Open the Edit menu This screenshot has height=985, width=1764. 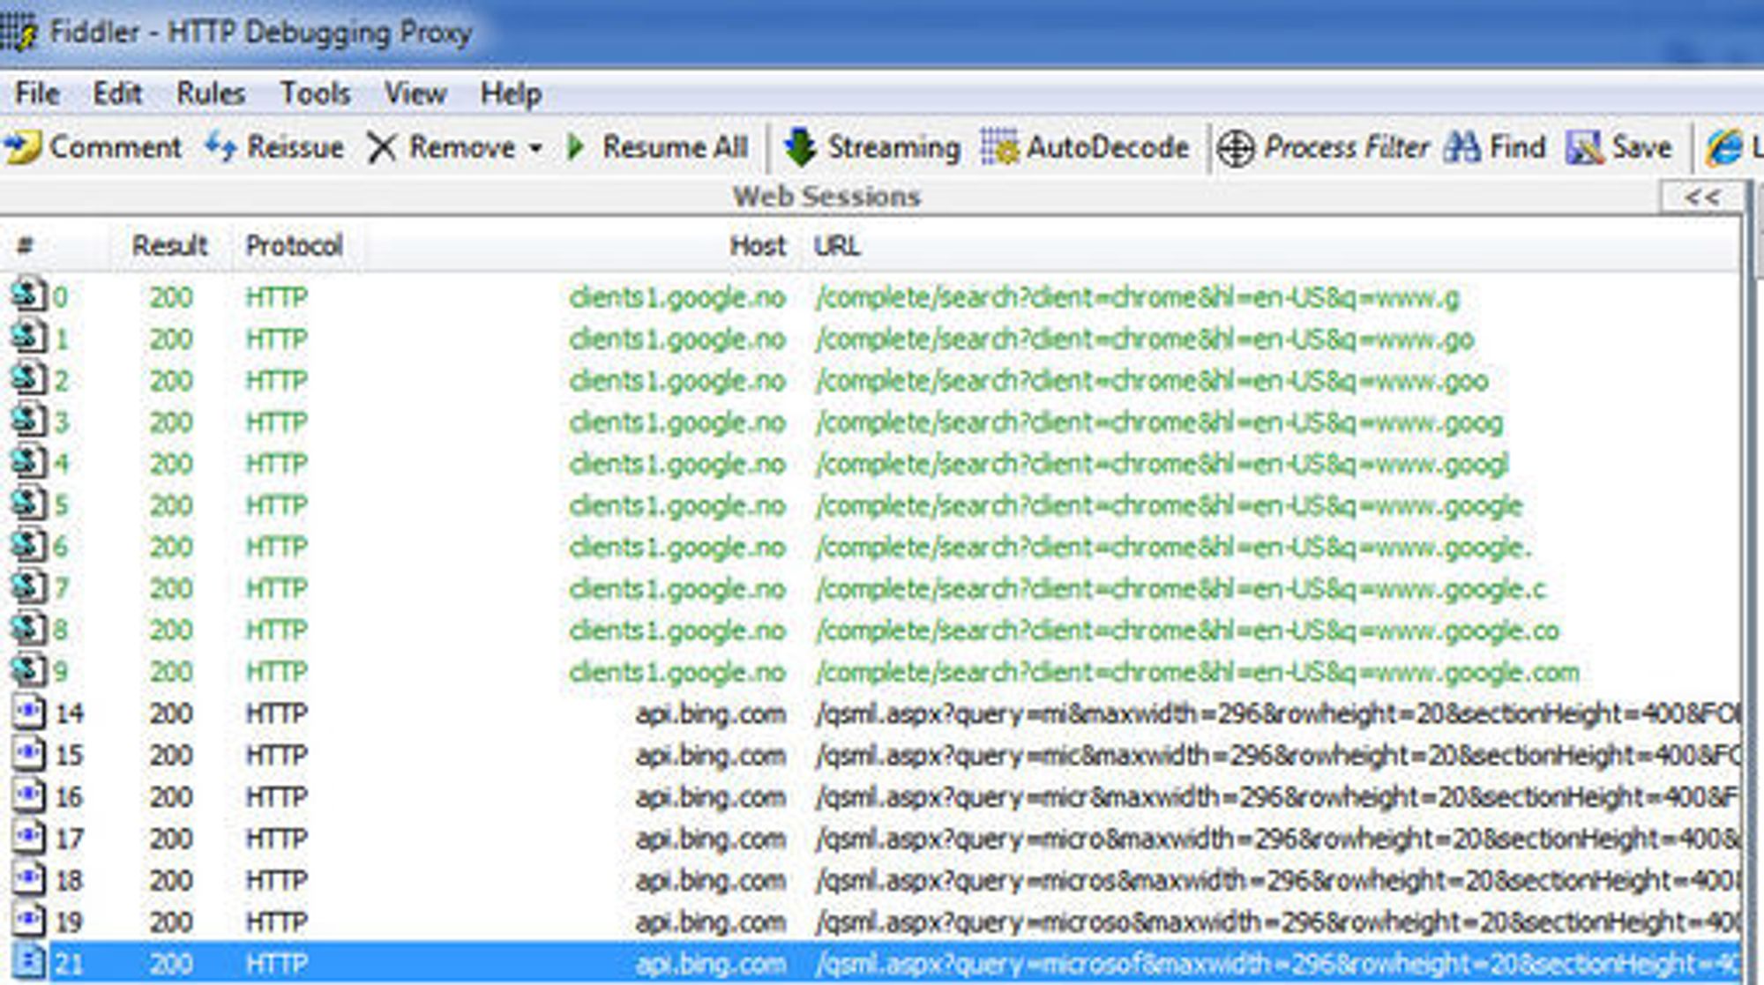[x=117, y=93]
